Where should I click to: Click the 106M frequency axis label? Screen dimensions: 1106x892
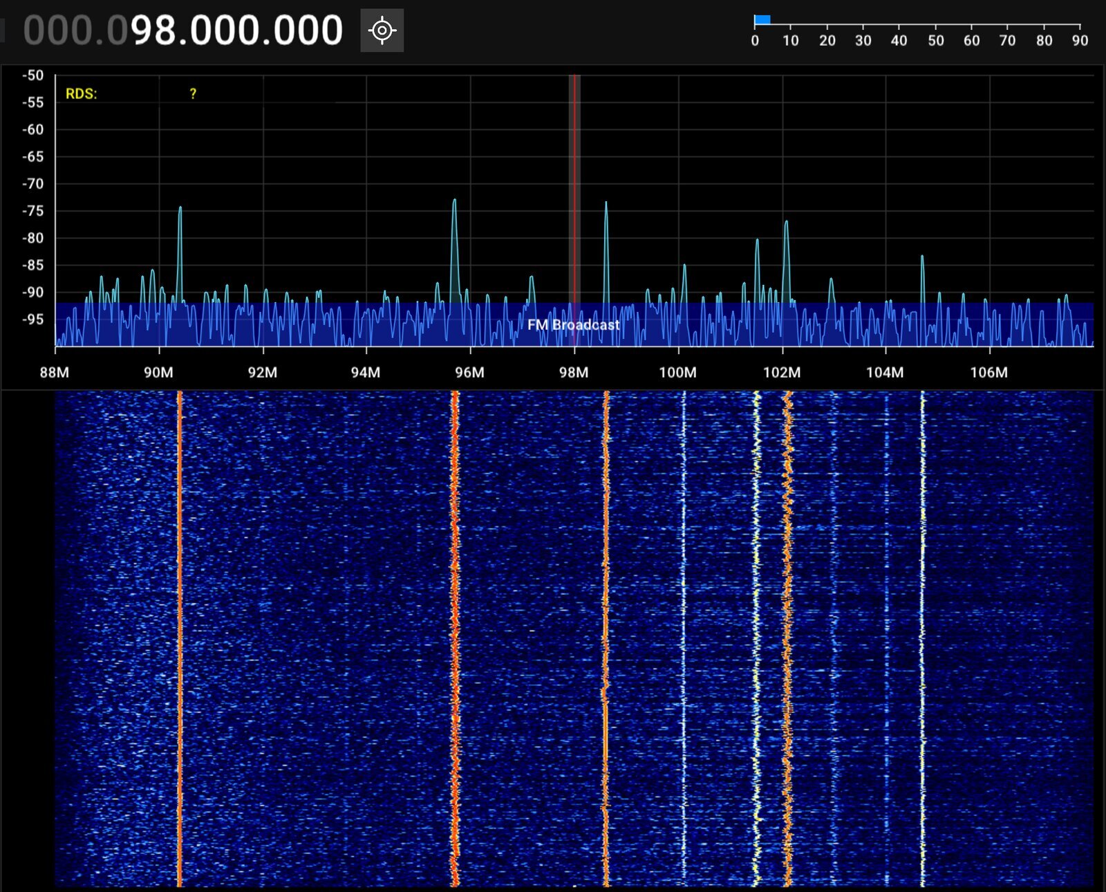coord(989,373)
